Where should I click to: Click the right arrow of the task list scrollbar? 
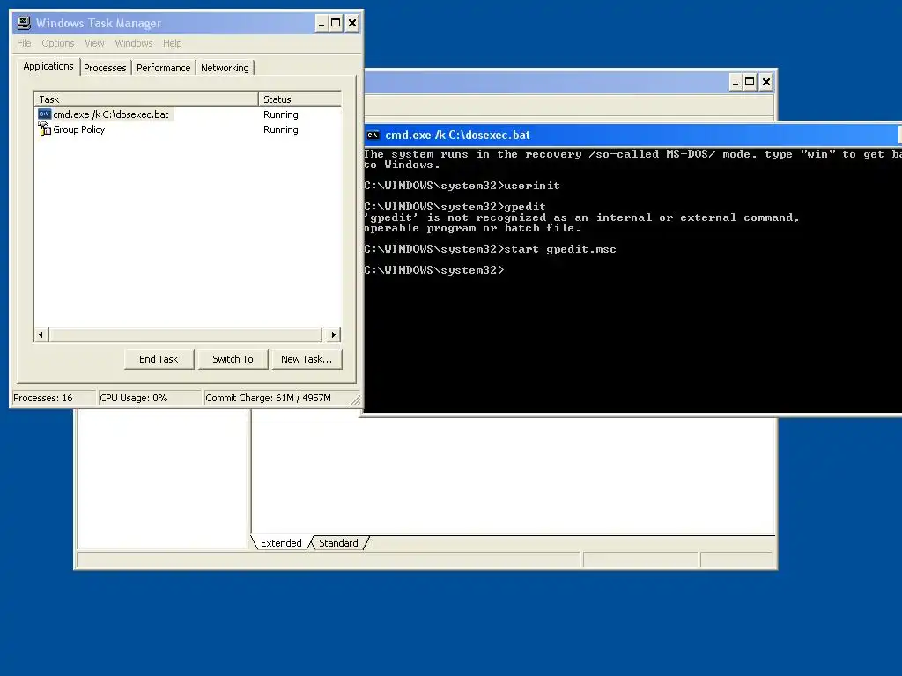click(334, 334)
